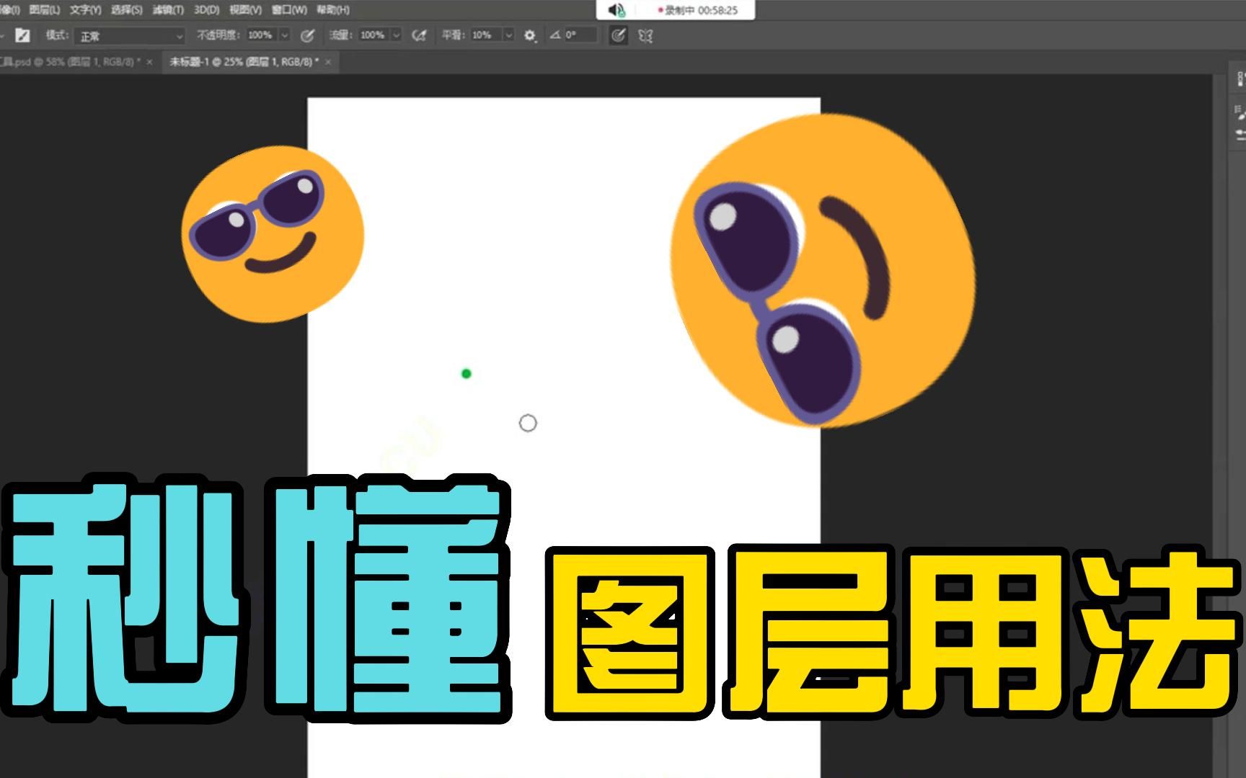Open symmetry paint butterfly options

tap(645, 35)
